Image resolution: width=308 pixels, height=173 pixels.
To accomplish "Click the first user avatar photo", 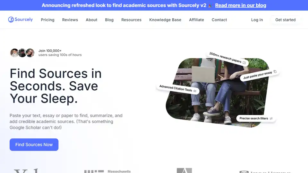I will tap(14, 53).
